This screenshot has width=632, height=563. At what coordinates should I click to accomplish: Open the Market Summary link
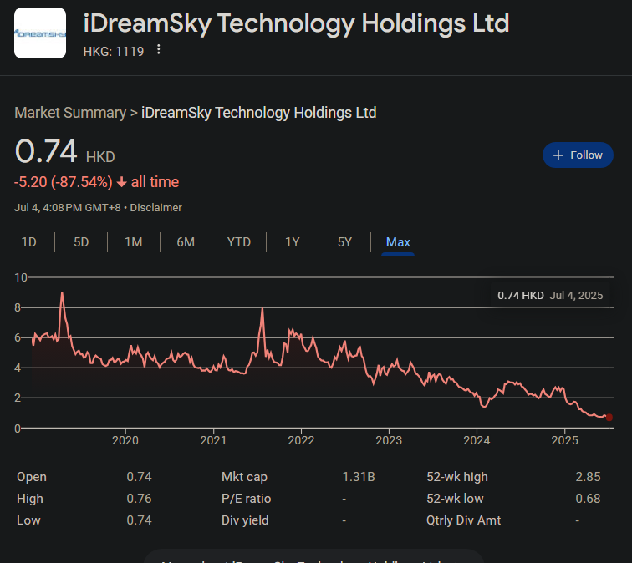pos(70,113)
